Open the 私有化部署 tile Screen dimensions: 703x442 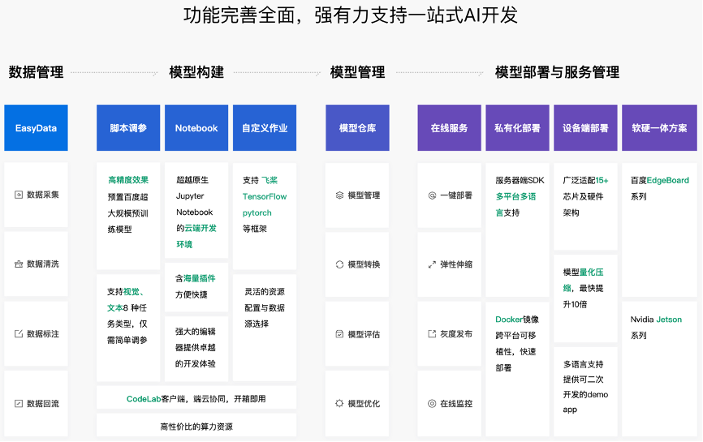(x=517, y=127)
